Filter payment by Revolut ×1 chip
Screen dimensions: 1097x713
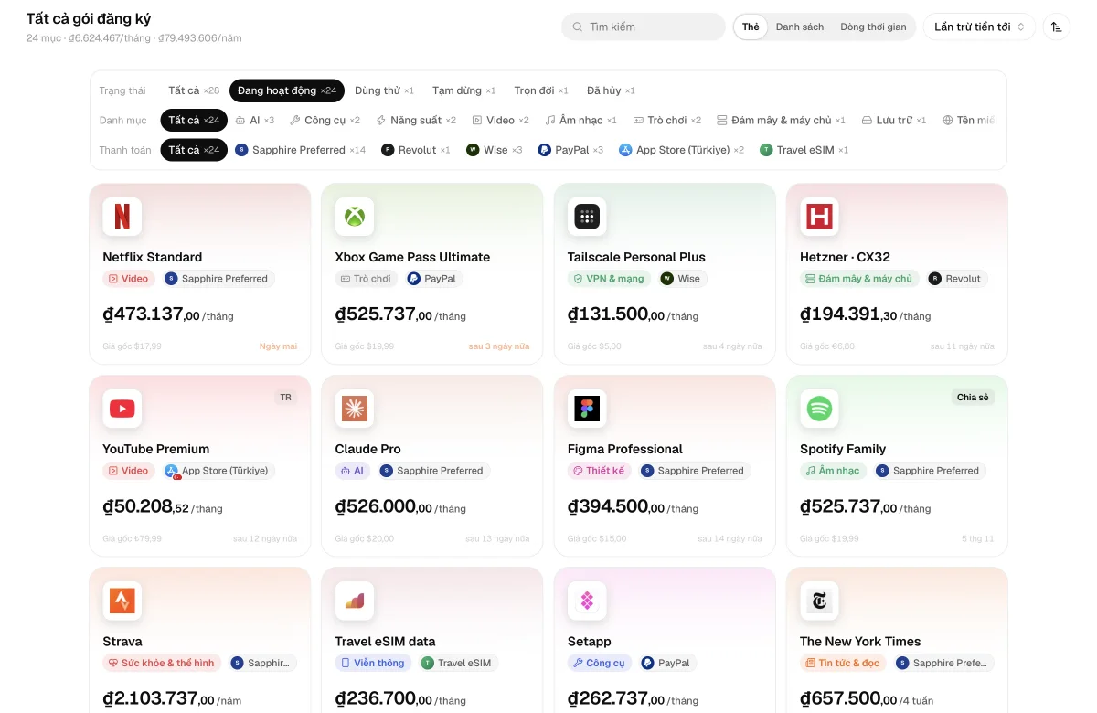416,150
